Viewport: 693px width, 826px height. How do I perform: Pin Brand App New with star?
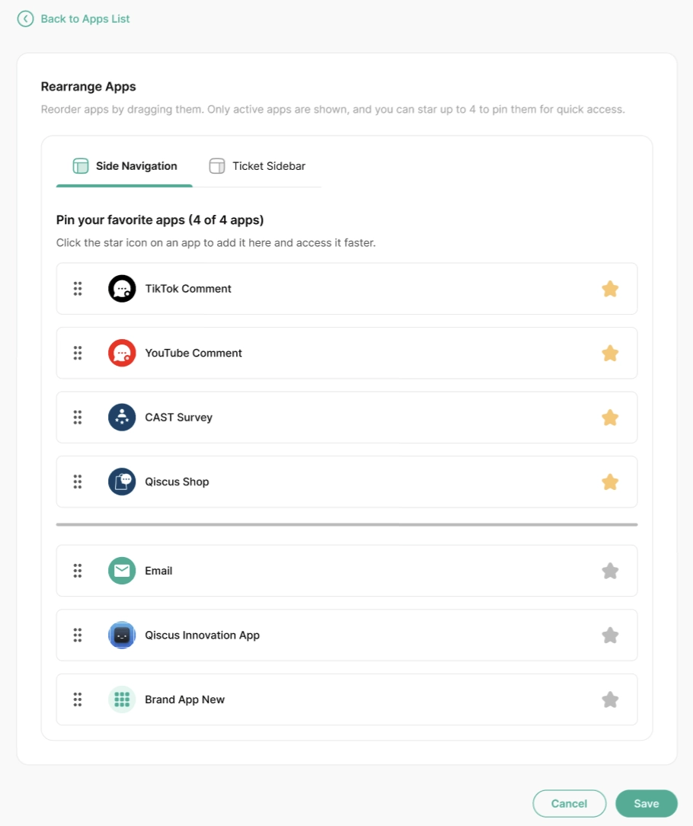(x=610, y=700)
